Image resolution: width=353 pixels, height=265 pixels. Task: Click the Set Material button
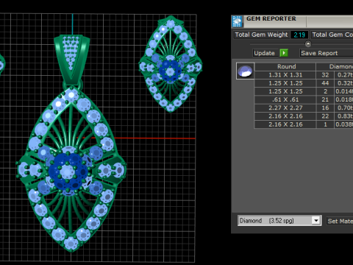tap(340, 221)
